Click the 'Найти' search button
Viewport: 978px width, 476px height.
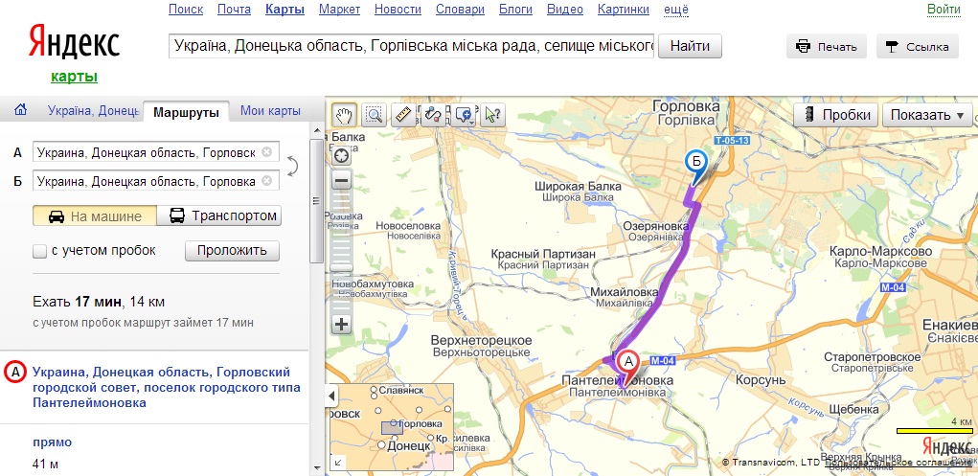point(690,46)
